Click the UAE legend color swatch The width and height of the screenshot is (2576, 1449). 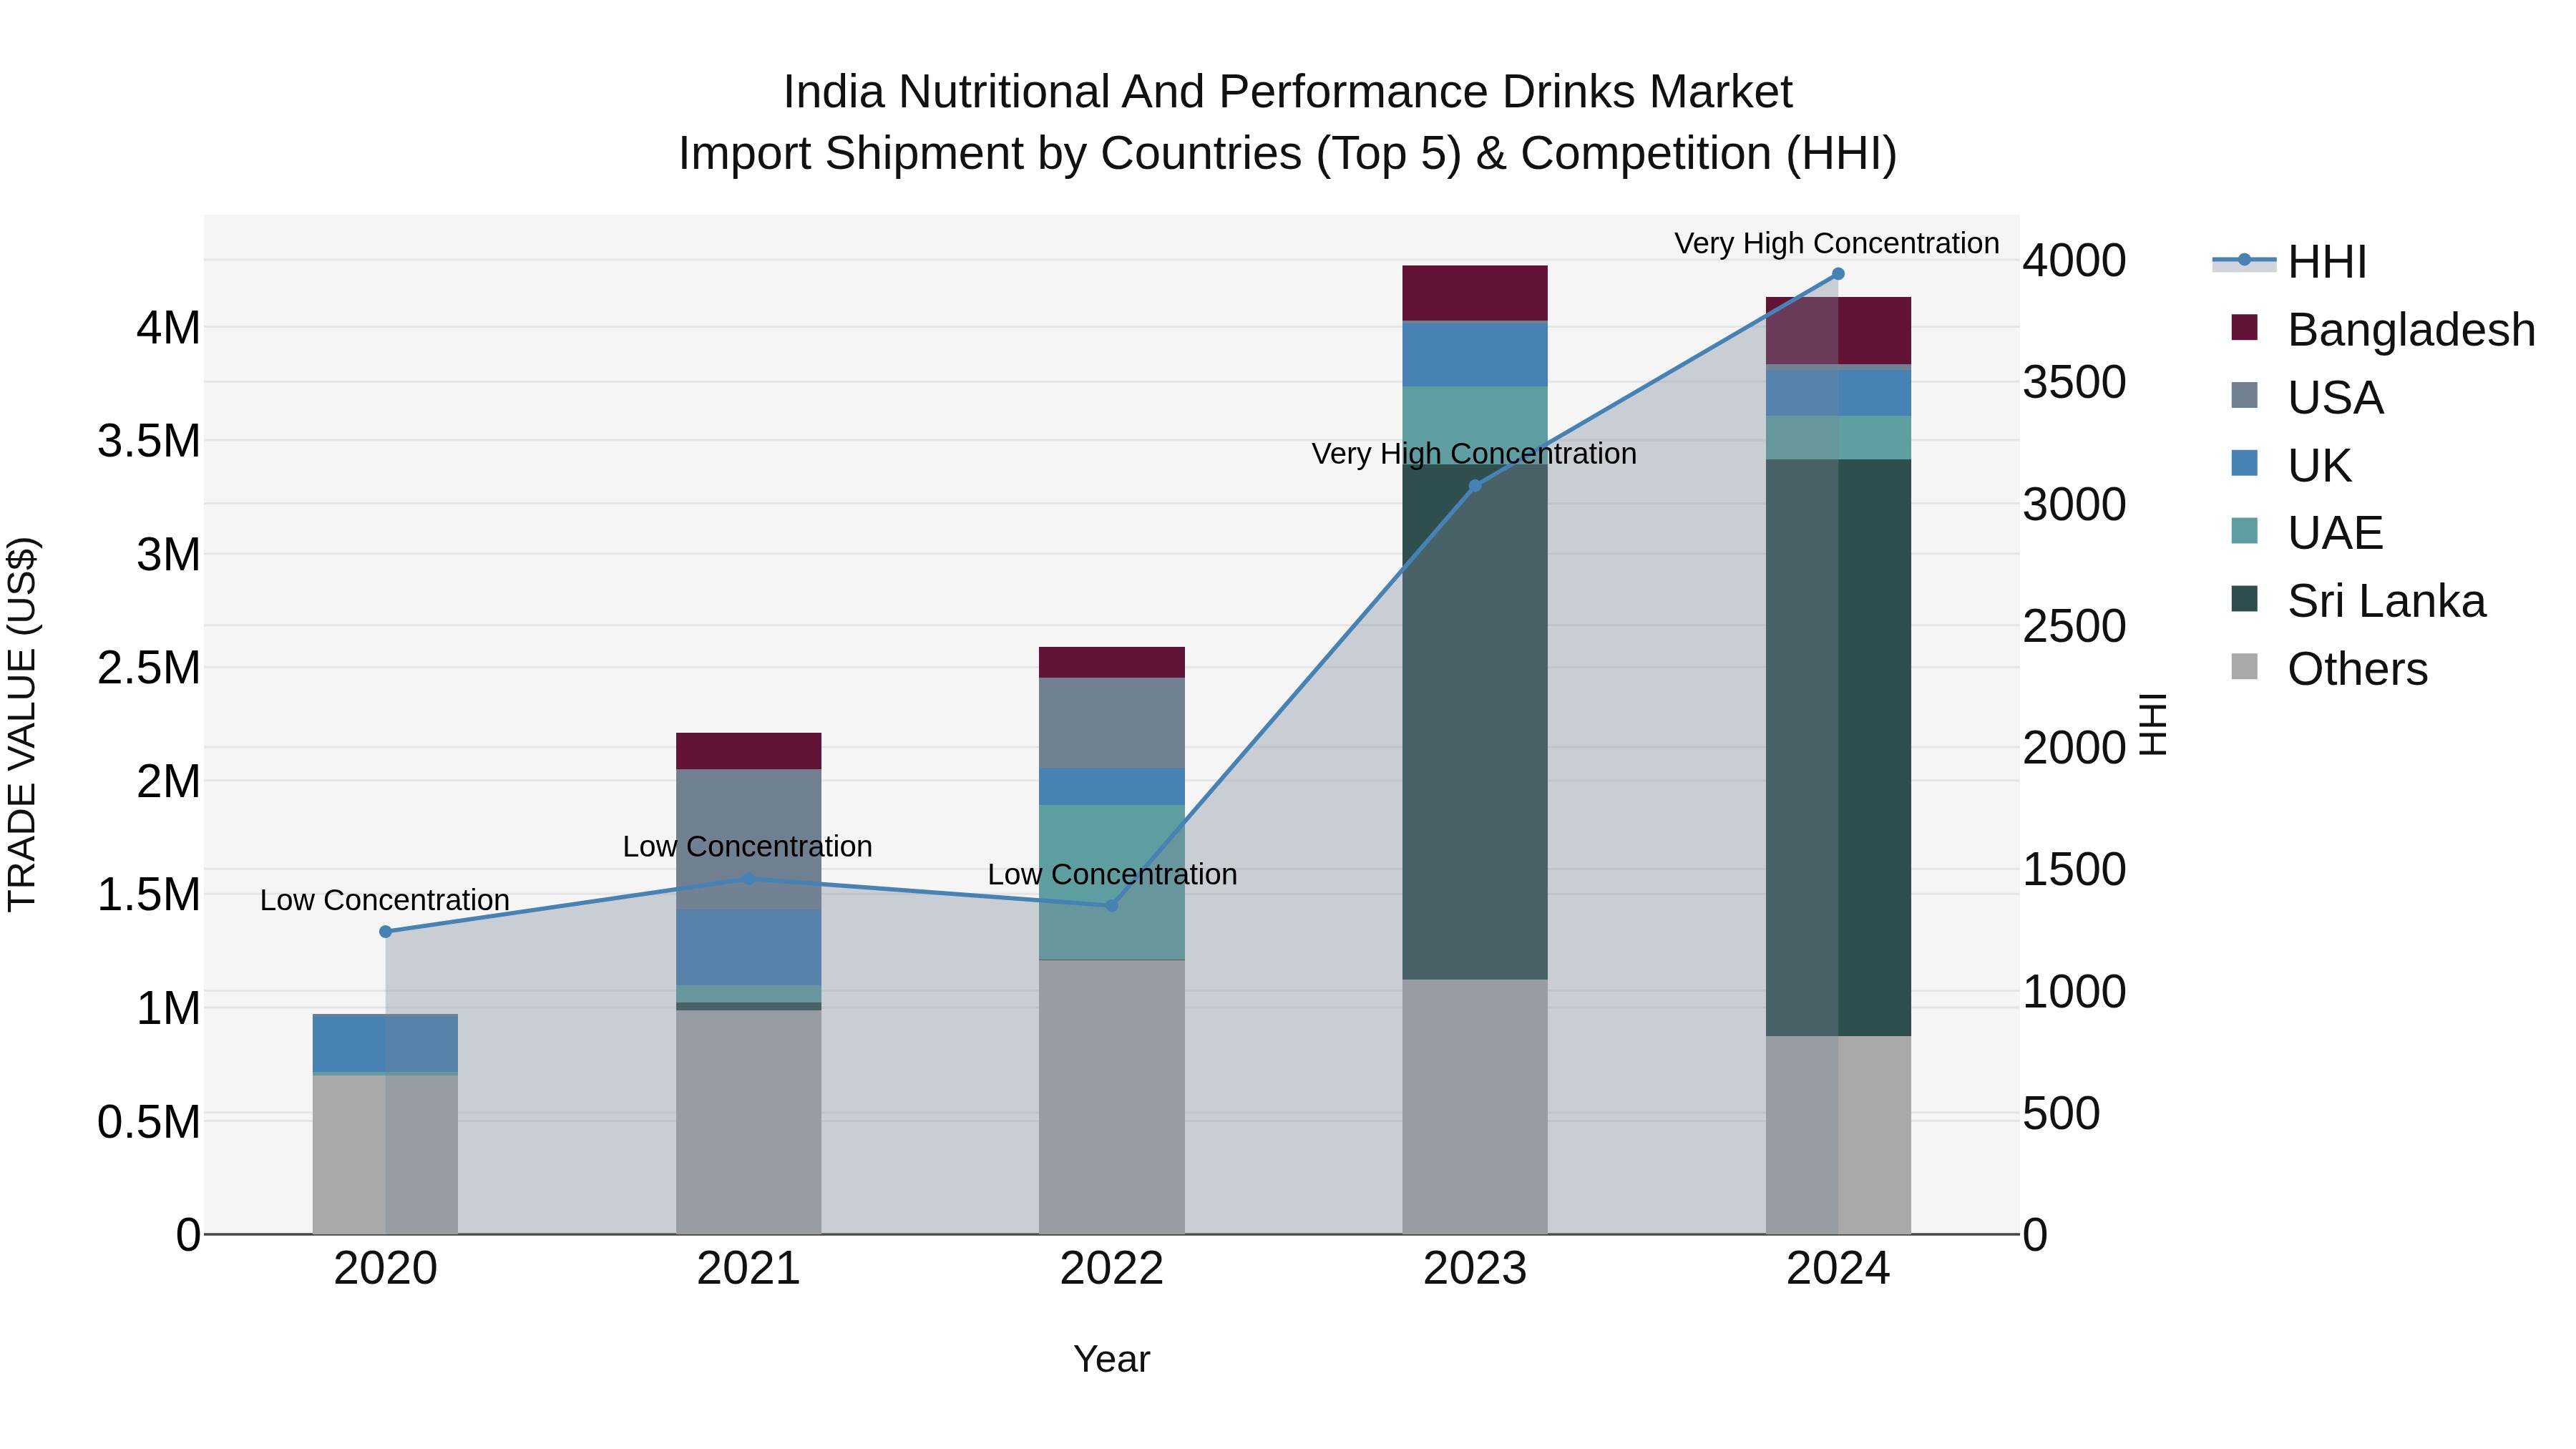2244,531
